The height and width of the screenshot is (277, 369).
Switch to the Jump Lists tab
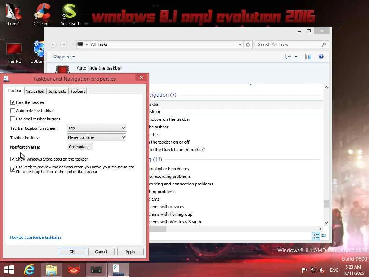click(57, 91)
